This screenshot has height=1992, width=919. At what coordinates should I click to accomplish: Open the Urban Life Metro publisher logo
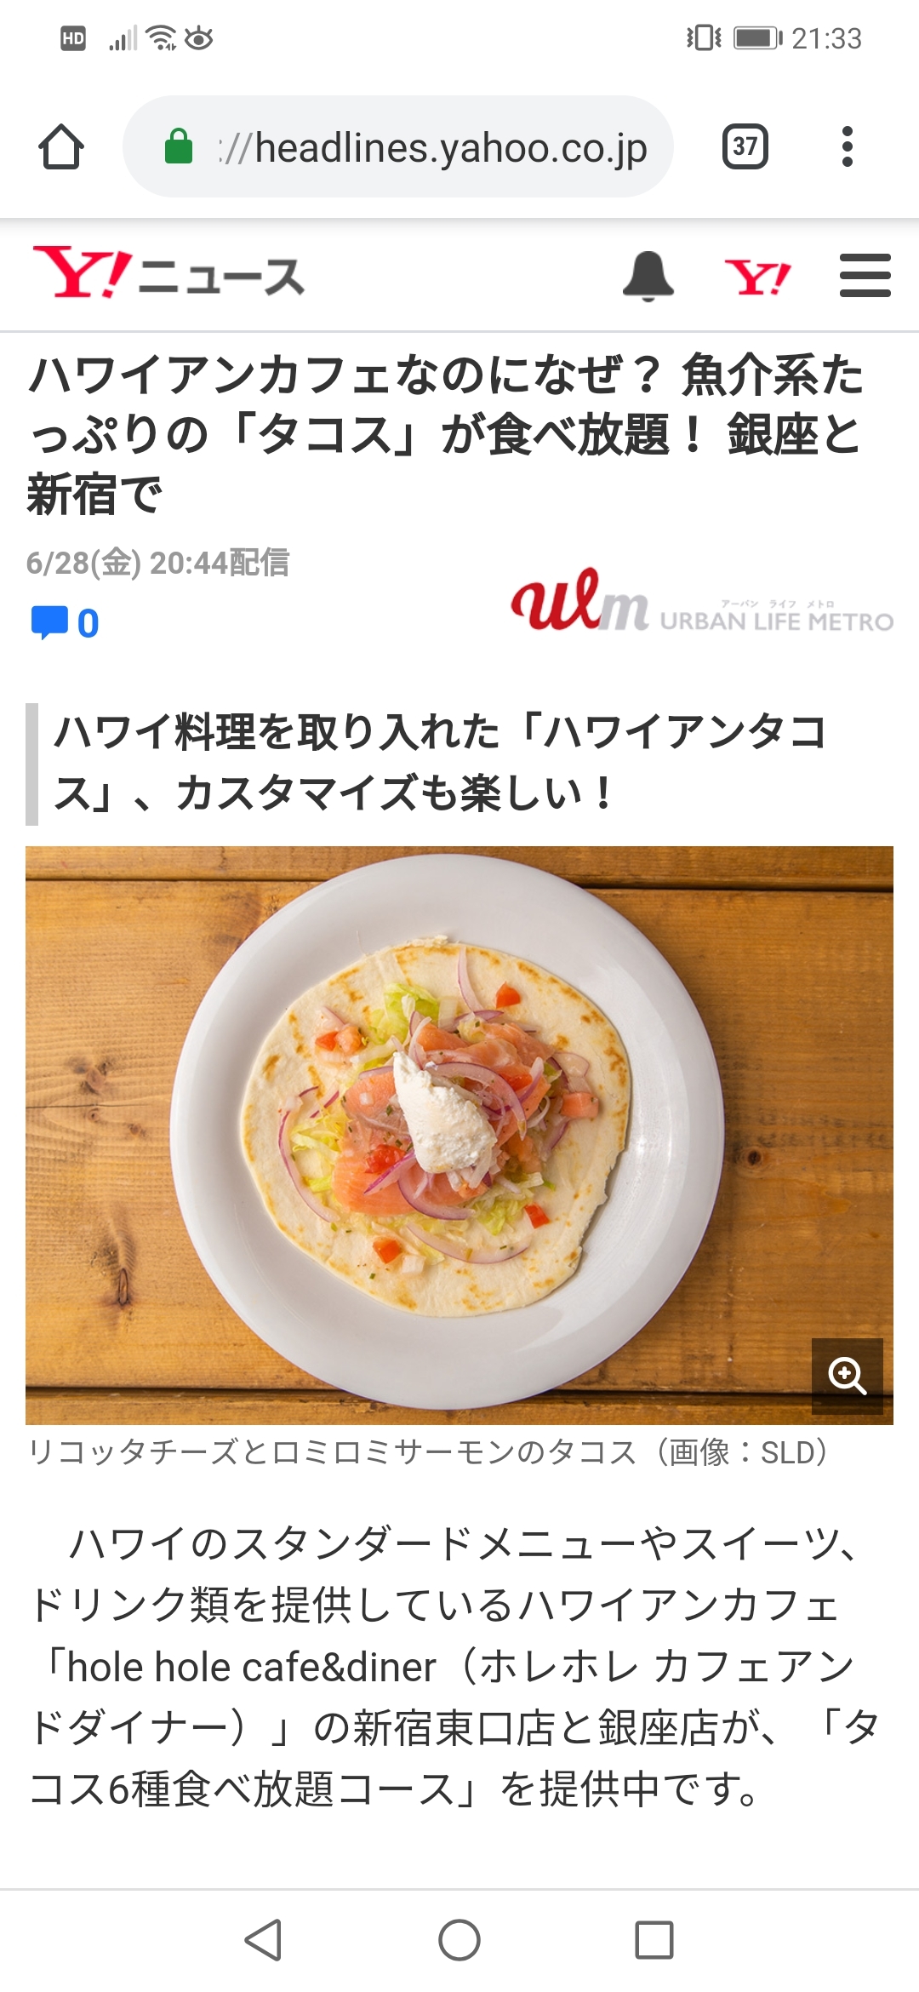pos(701,601)
